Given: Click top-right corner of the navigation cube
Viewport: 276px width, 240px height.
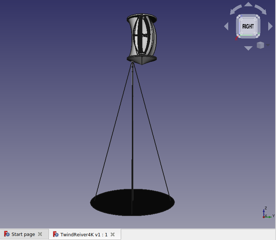Looking at the screenshot, I should (x=257, y=17).
